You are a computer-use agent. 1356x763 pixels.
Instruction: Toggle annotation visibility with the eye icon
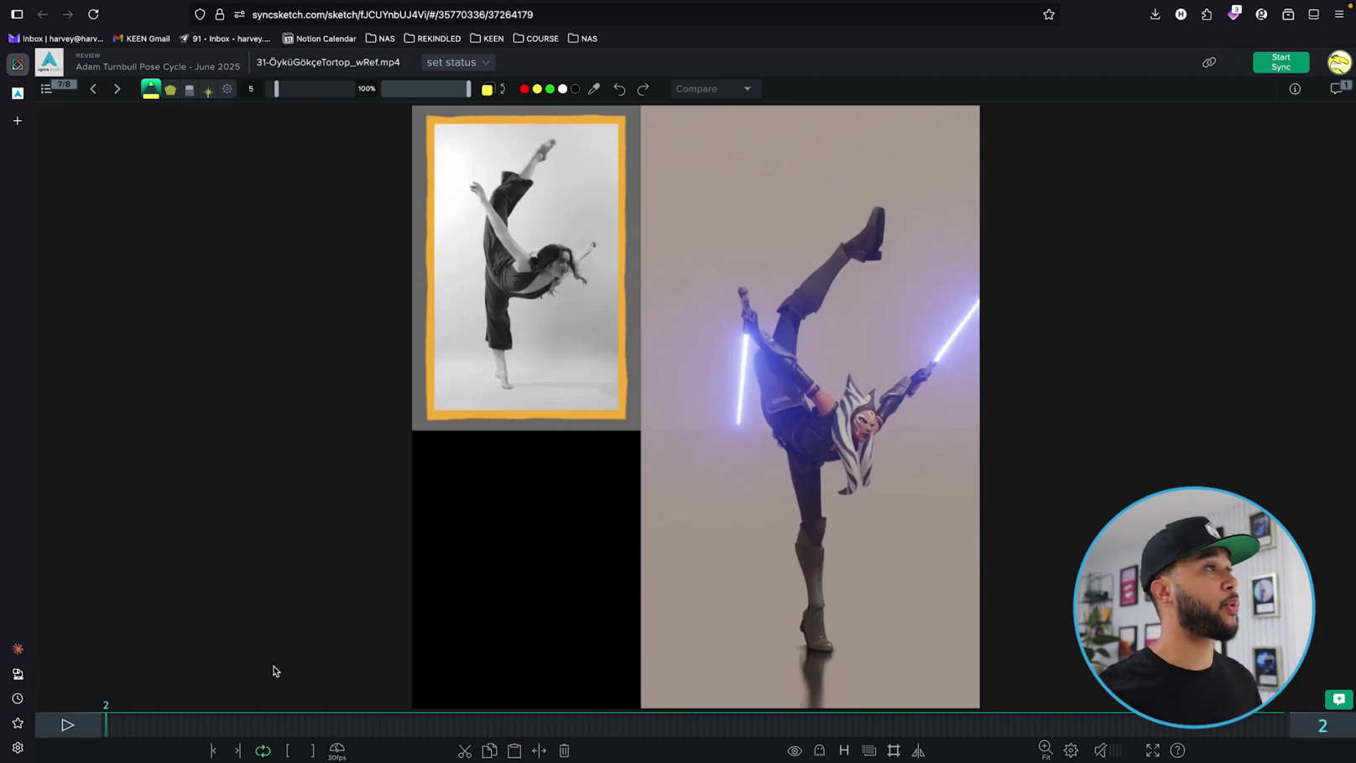[x=795, y=751]
